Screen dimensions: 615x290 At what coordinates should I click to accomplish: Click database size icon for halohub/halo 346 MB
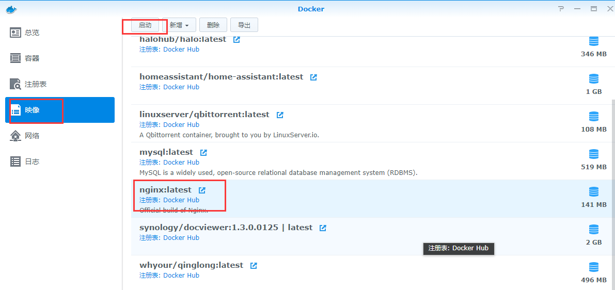point(594,42)
